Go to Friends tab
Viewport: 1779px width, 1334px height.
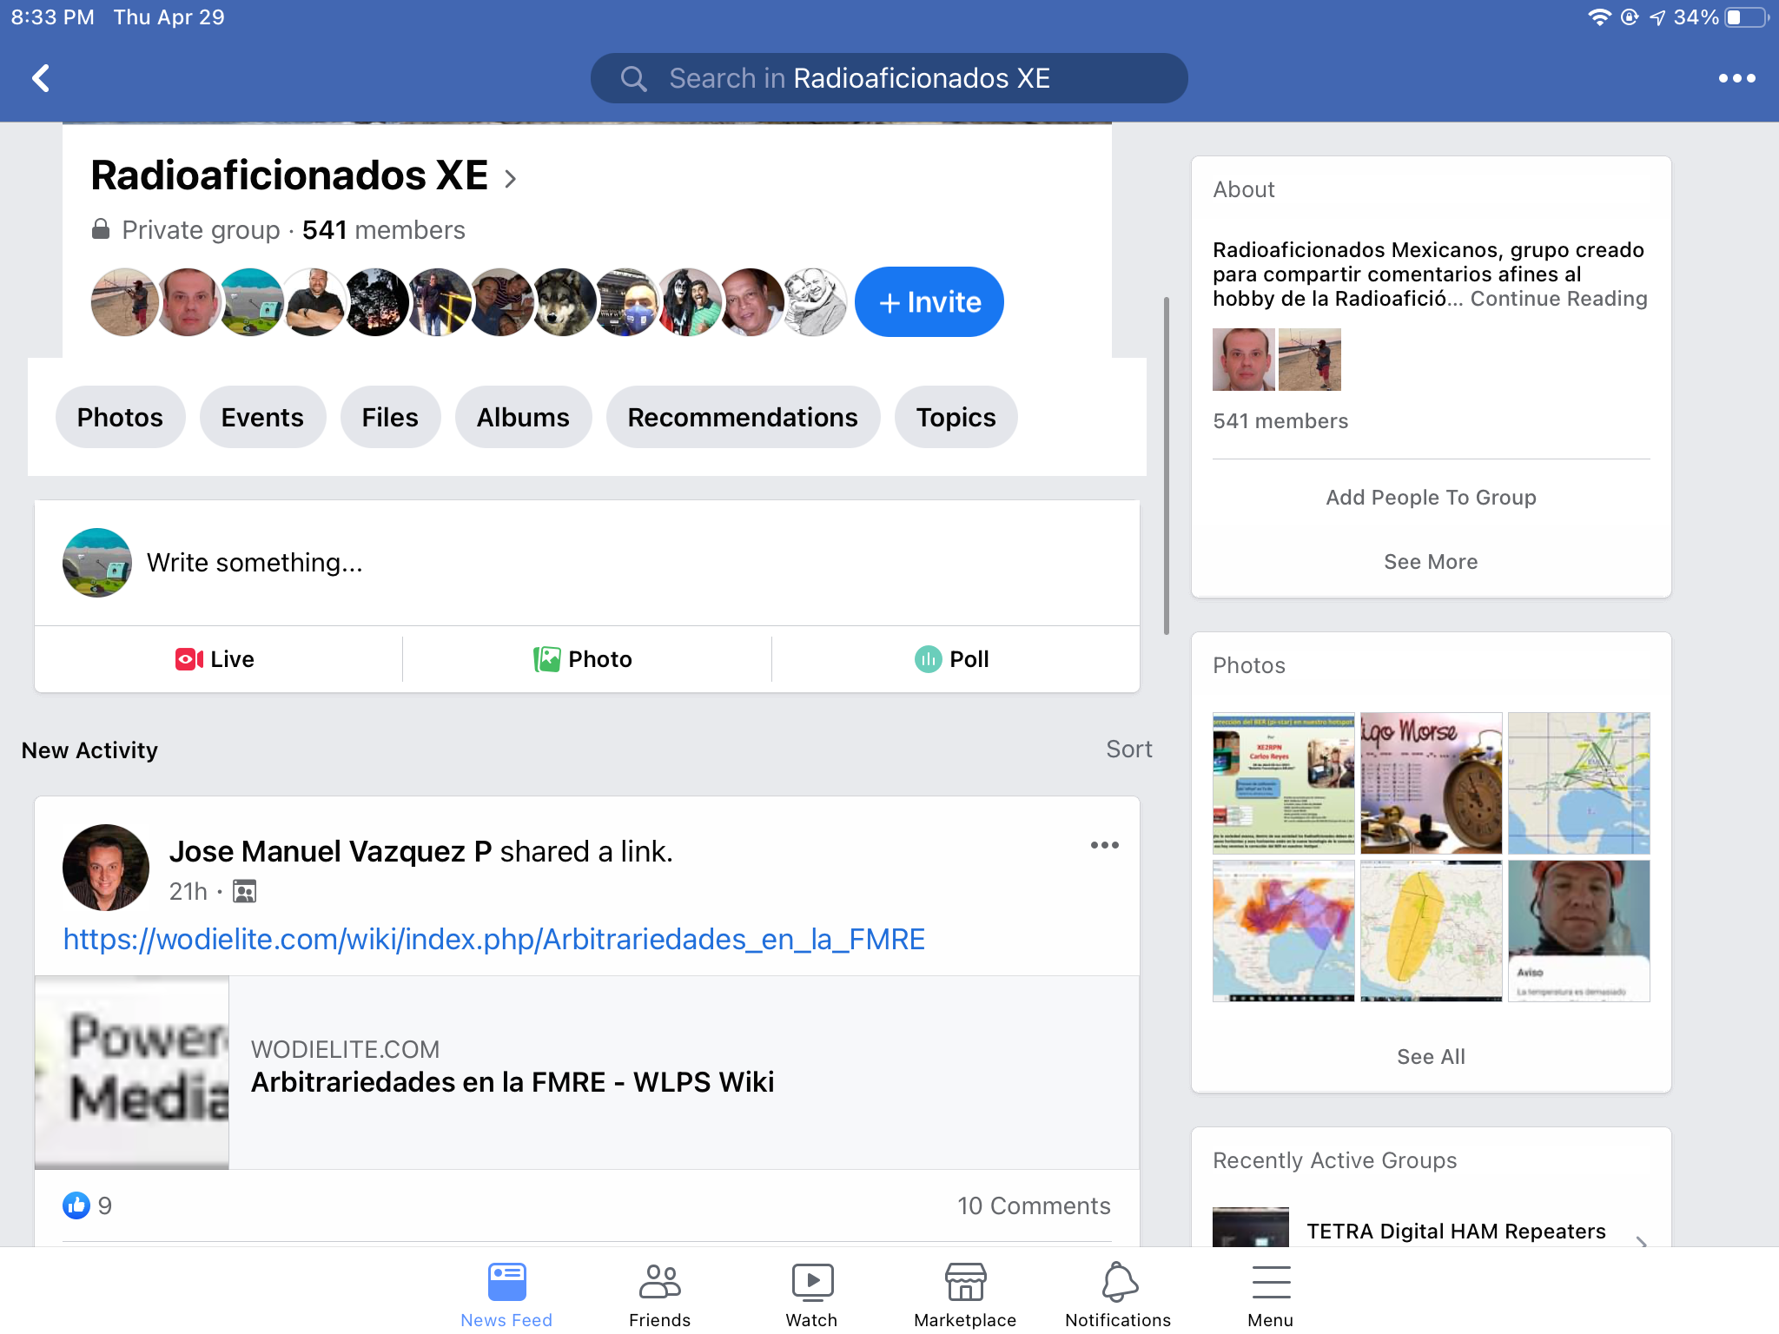(659, 1294)
